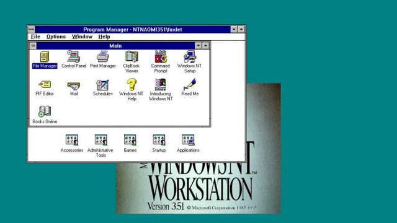Minimize the Program Manager window
397x223 pixels.
pos(234,29)
